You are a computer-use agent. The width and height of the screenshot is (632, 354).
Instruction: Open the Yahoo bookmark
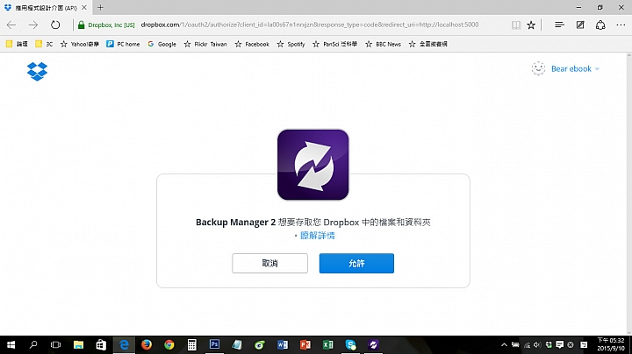coord(79,44)
